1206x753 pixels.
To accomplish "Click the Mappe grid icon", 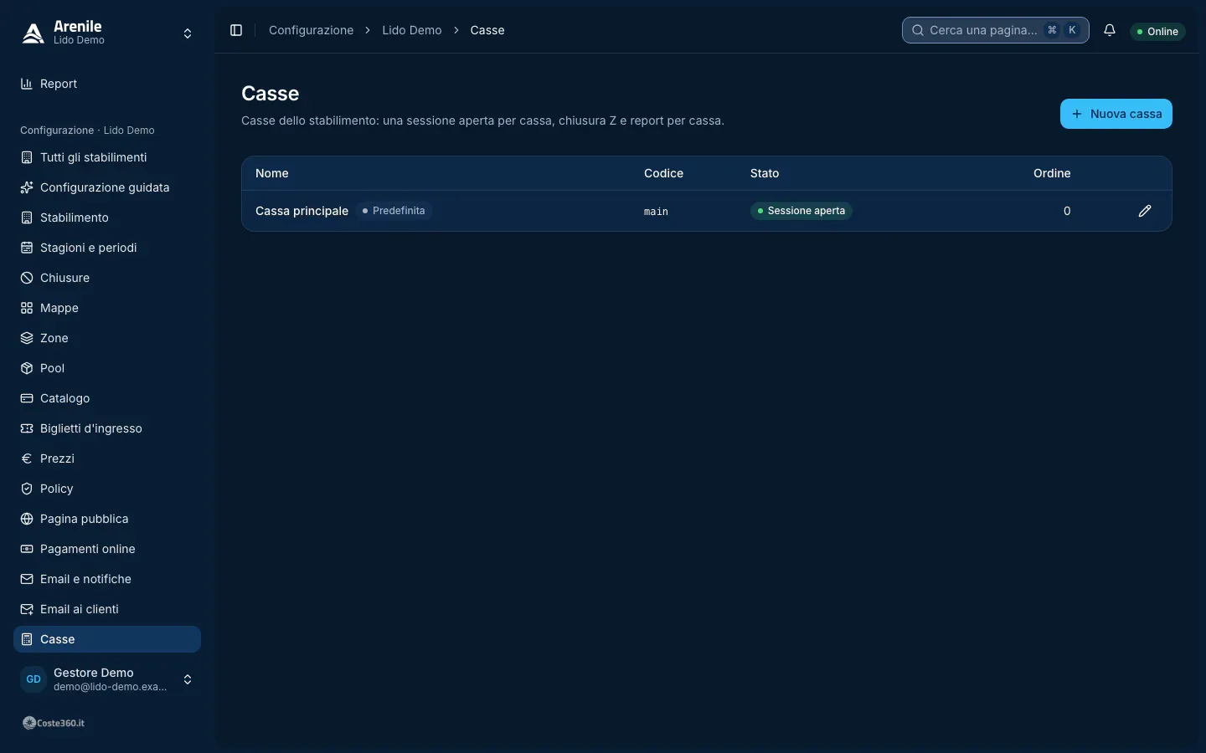I will 27,308.
